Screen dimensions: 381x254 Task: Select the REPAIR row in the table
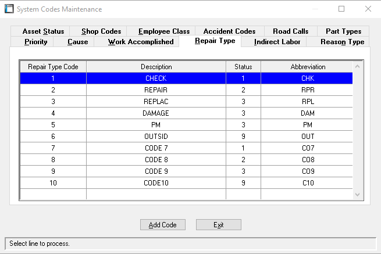[x=156, y=90]
